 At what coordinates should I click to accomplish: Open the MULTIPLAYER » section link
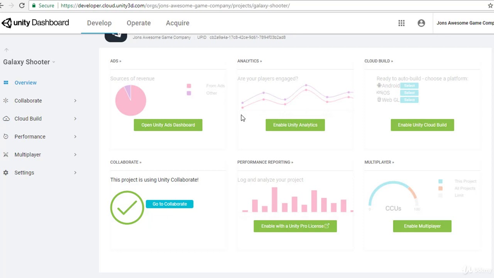tap(379, 162)
